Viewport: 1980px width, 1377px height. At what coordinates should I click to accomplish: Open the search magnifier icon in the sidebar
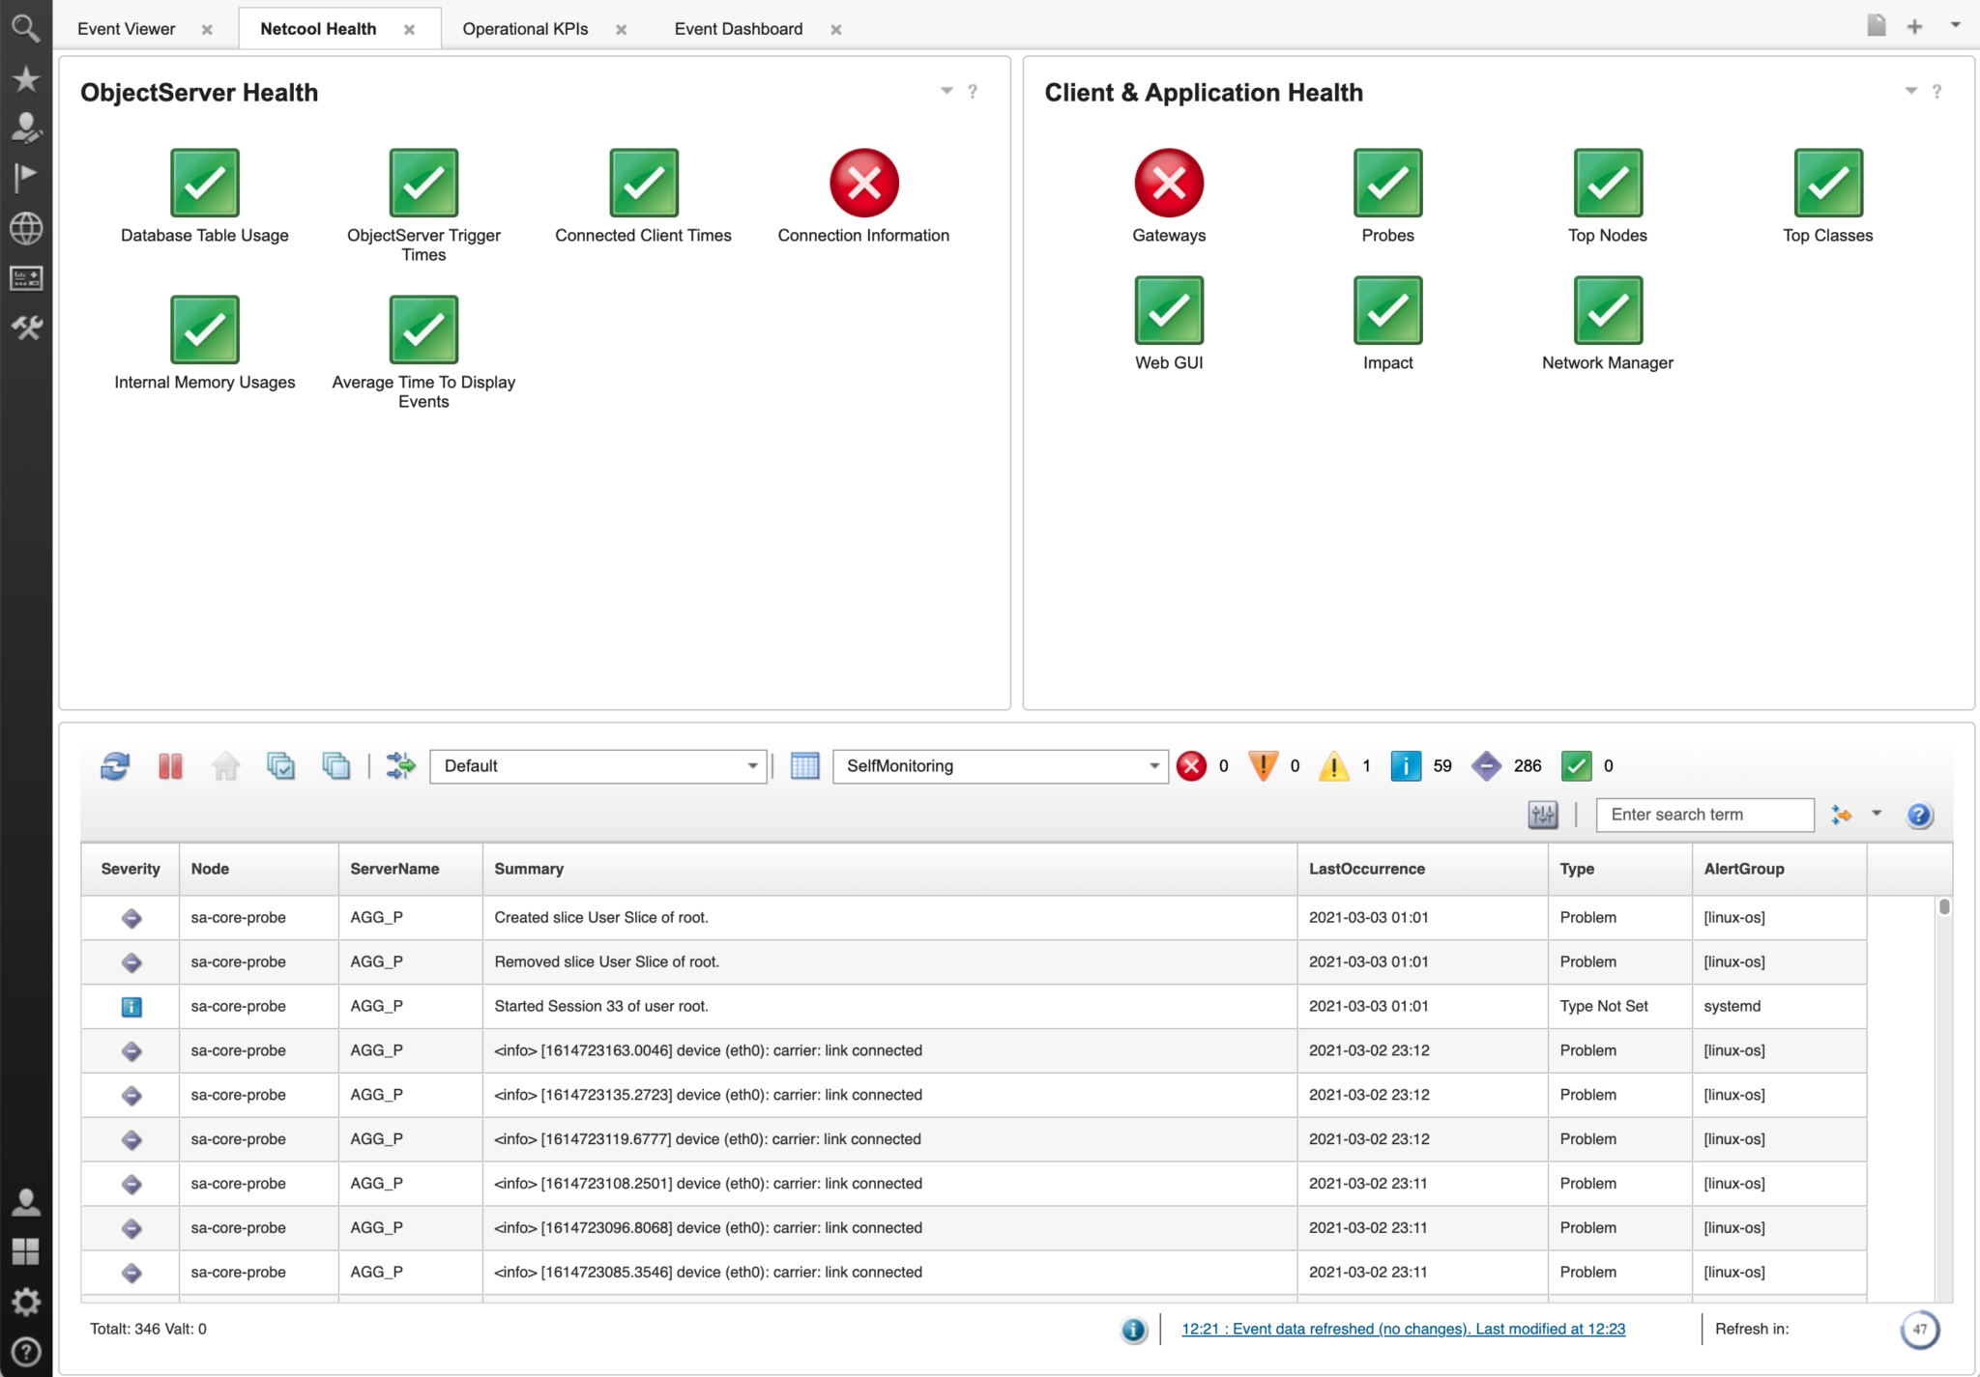point(26,27)
